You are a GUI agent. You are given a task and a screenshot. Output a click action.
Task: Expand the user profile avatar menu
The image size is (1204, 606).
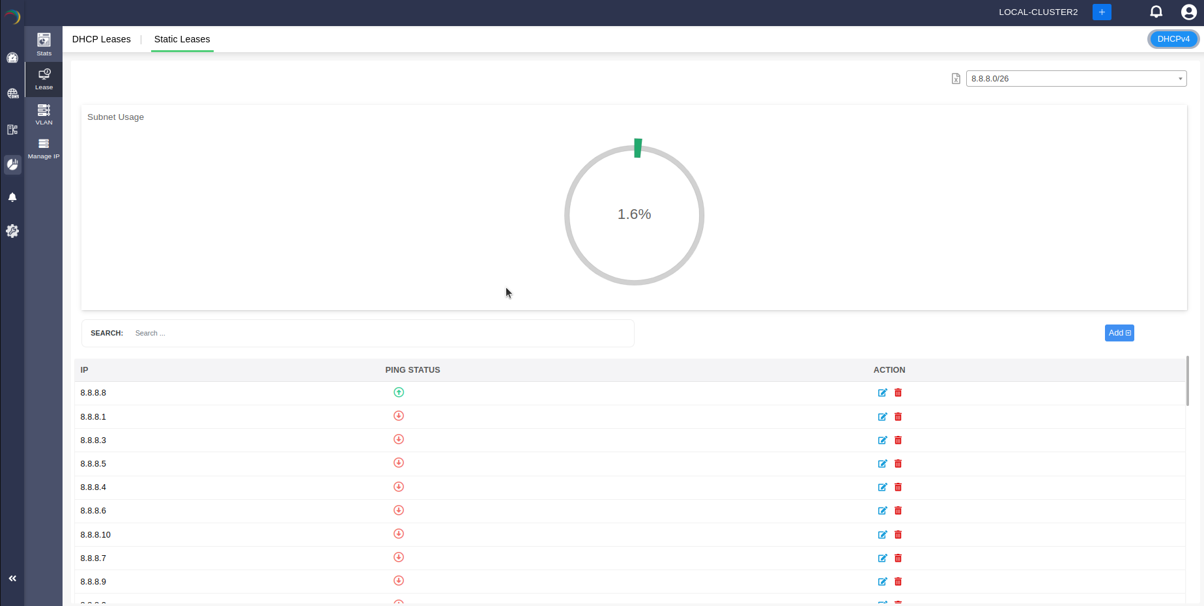tap(1189, 12)
